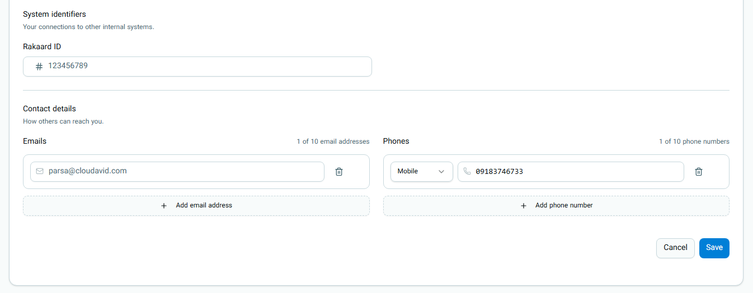Save the contact details form

(714, 248)
